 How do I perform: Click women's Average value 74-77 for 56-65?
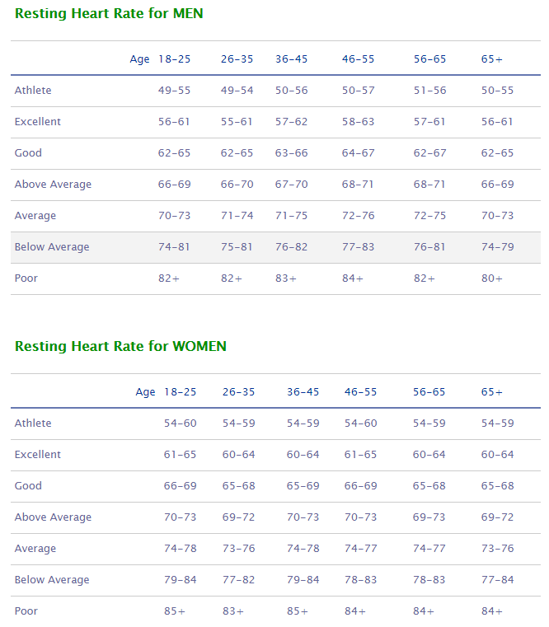429,549
